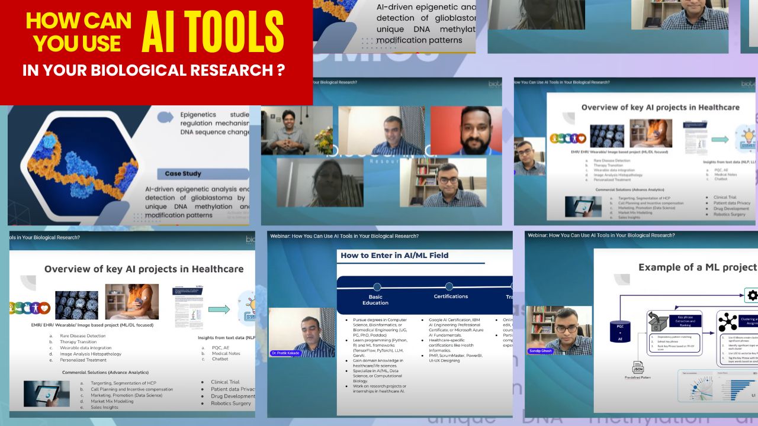
Task: Click "How to Enter in AI/ML Field" heading
Action: [x=394, y=256]
